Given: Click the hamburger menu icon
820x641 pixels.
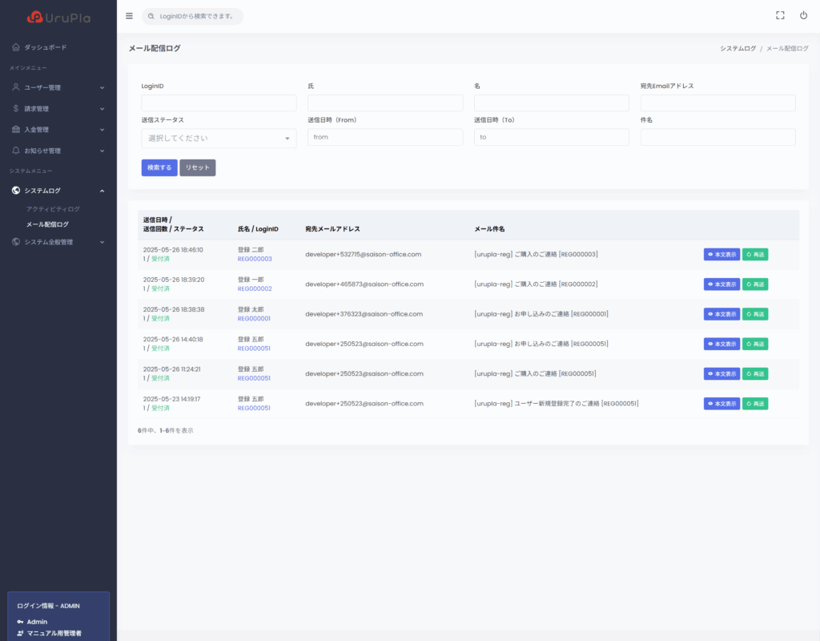Looking at the screenshot, I should coord(130,15).
